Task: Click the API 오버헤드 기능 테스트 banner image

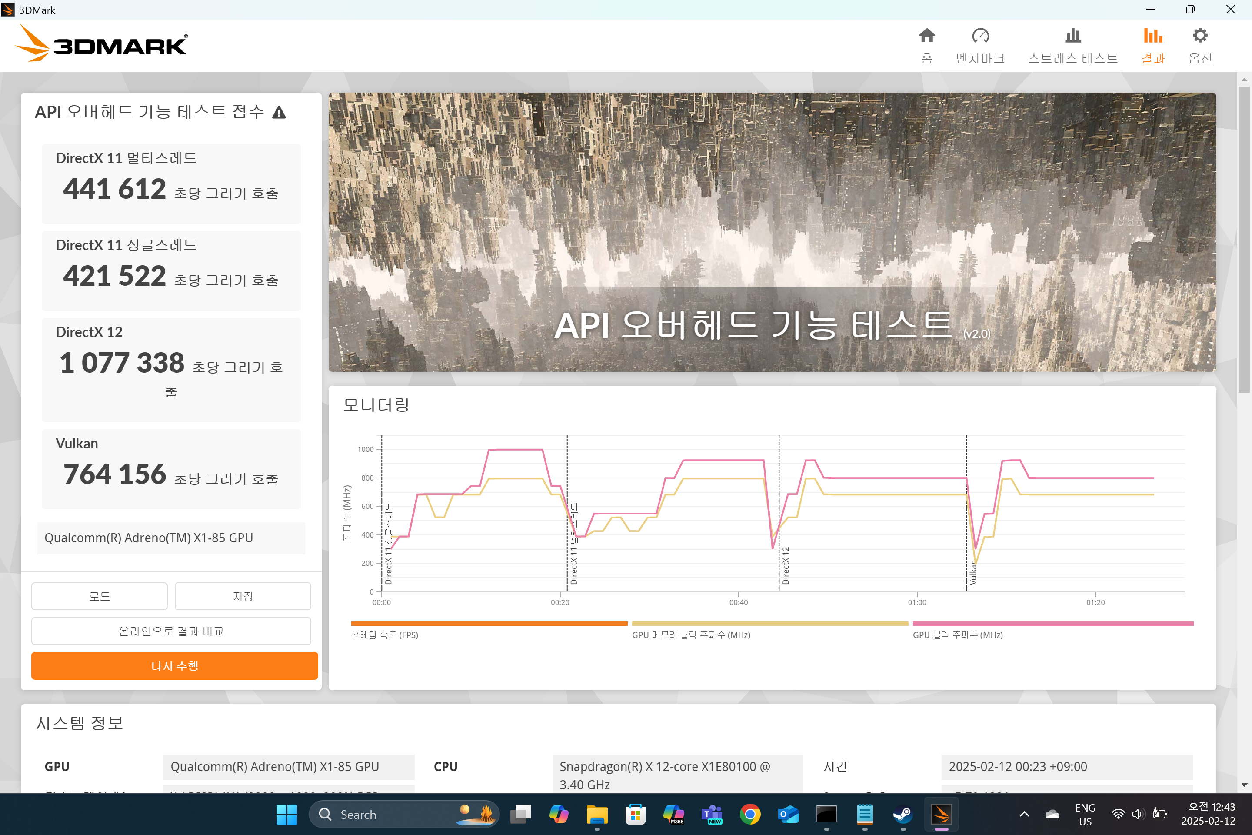Action: pyautogui.click(x=772, y=232)
